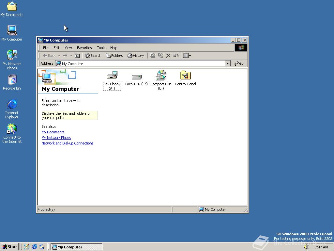Image resolution: width=334 pixels, height=251 pixels.
Task: Maximize the My Computer window
Action: pos(239,40)
